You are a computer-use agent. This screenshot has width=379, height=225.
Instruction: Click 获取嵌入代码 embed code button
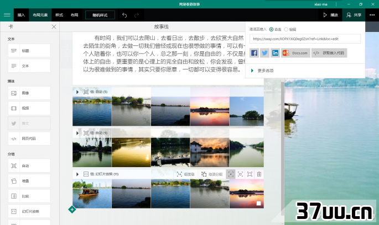[x=329, y=53]
